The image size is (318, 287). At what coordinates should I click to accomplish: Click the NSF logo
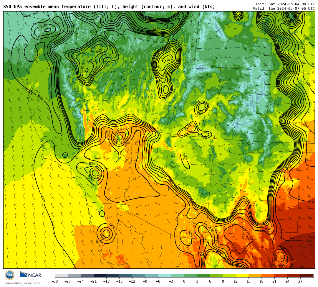coord(10,275)
